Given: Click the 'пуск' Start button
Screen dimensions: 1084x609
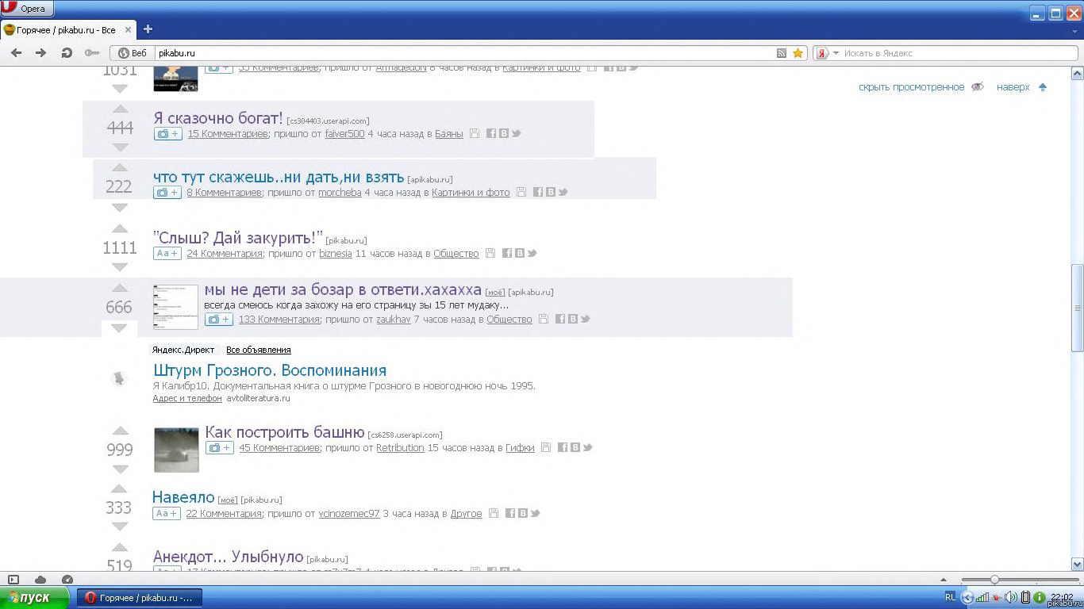Looking at the screenshot, I should tap(30, 597).
